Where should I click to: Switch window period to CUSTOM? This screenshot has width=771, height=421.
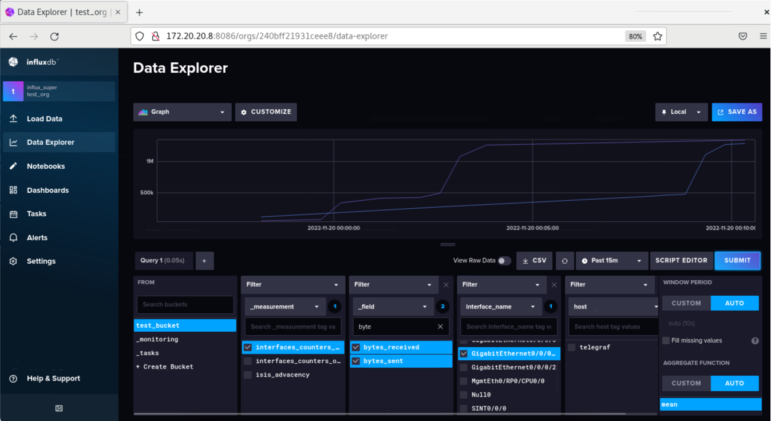point(686,303)
